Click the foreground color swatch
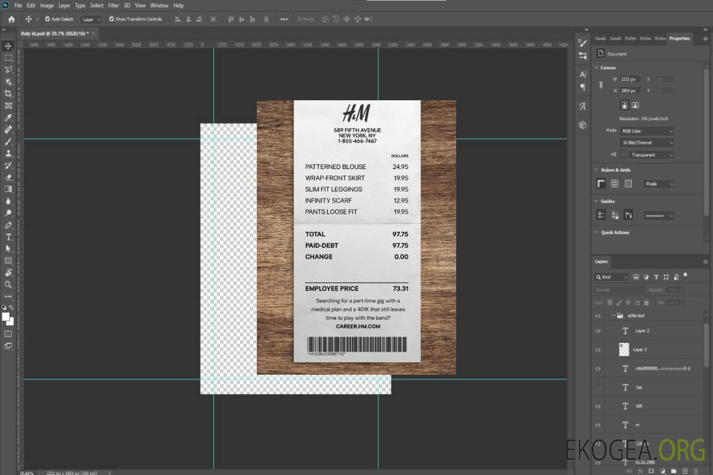 (5, 317)
